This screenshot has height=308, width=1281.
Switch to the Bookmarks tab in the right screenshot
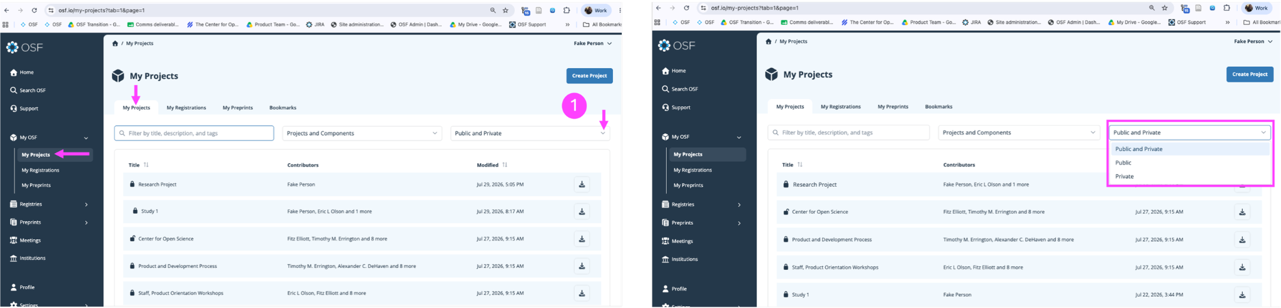938,107
